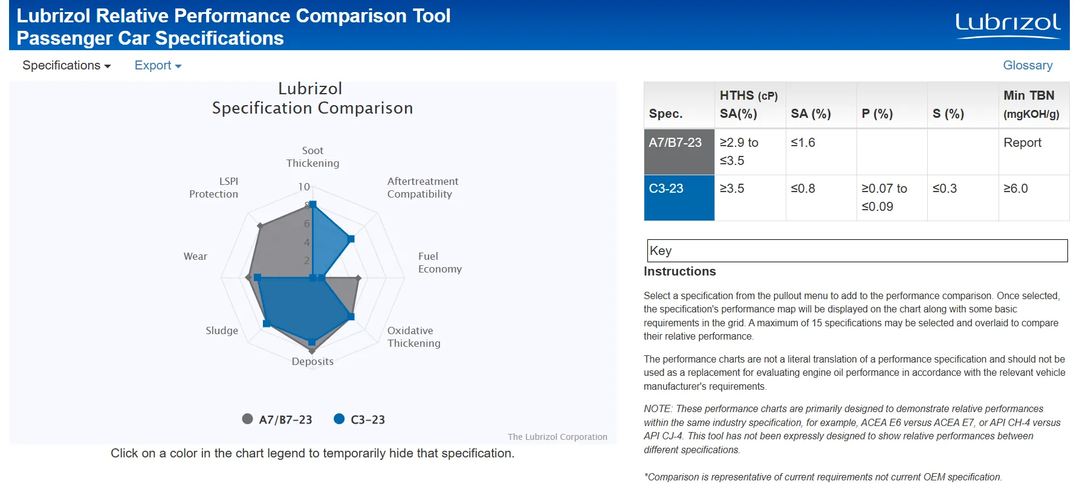
Task: Click the gray A7/B7-23 legend circle
Action: click(x=247, y=419)
